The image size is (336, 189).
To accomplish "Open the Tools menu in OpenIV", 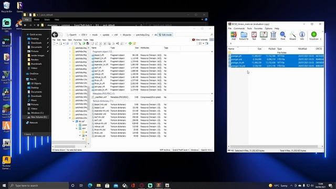I will tap(86, 40).
